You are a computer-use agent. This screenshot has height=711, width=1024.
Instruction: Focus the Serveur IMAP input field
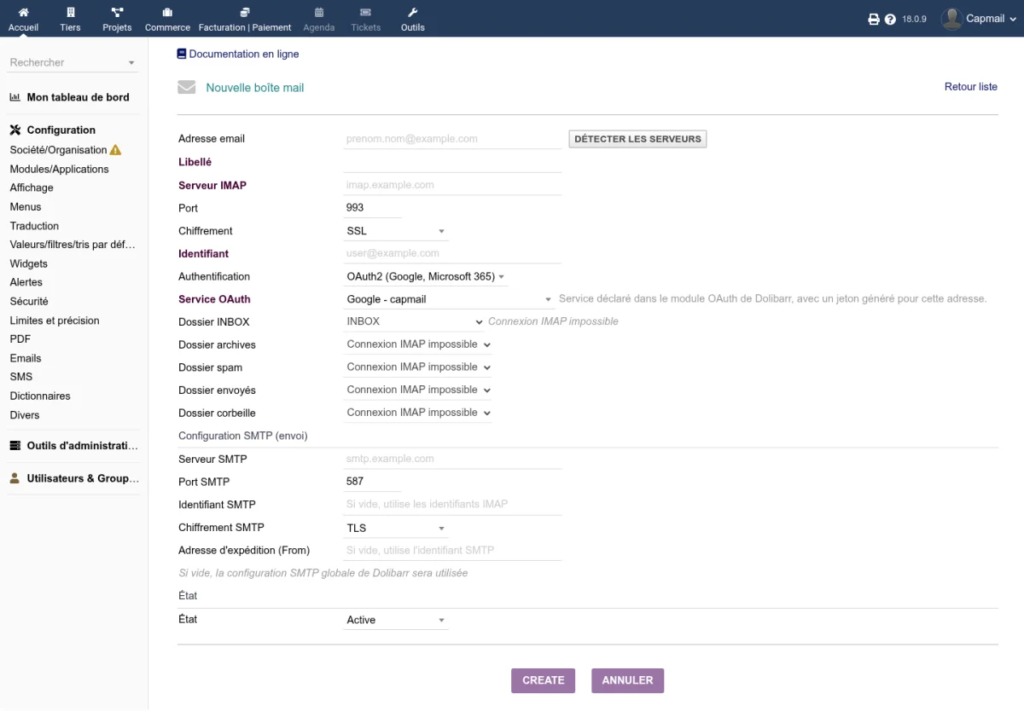(453, 185)
